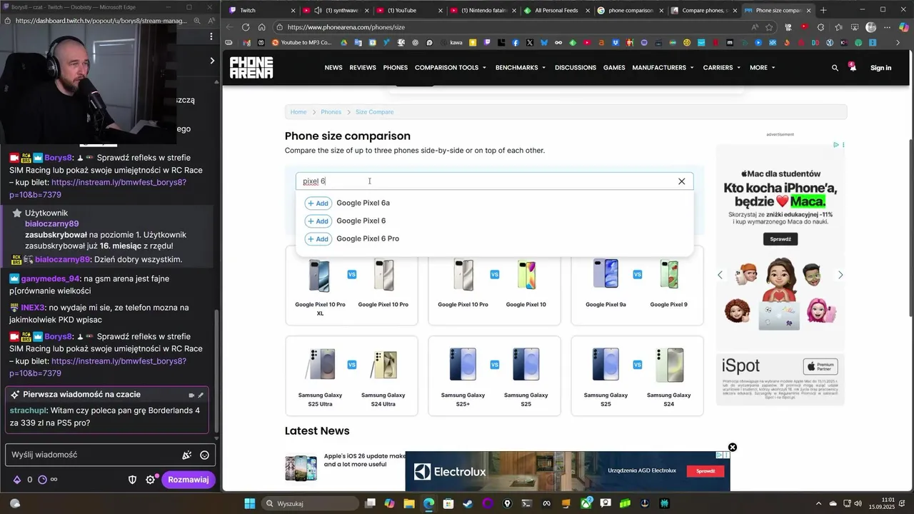914x514 pixels.
Task: Open the REVIEWS menu item
Action: pos(363,68)
